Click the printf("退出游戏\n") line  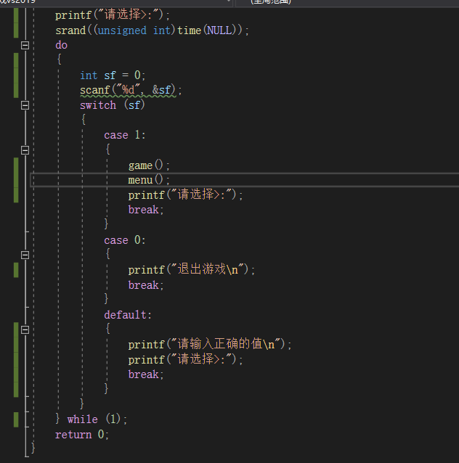(192, 269)
